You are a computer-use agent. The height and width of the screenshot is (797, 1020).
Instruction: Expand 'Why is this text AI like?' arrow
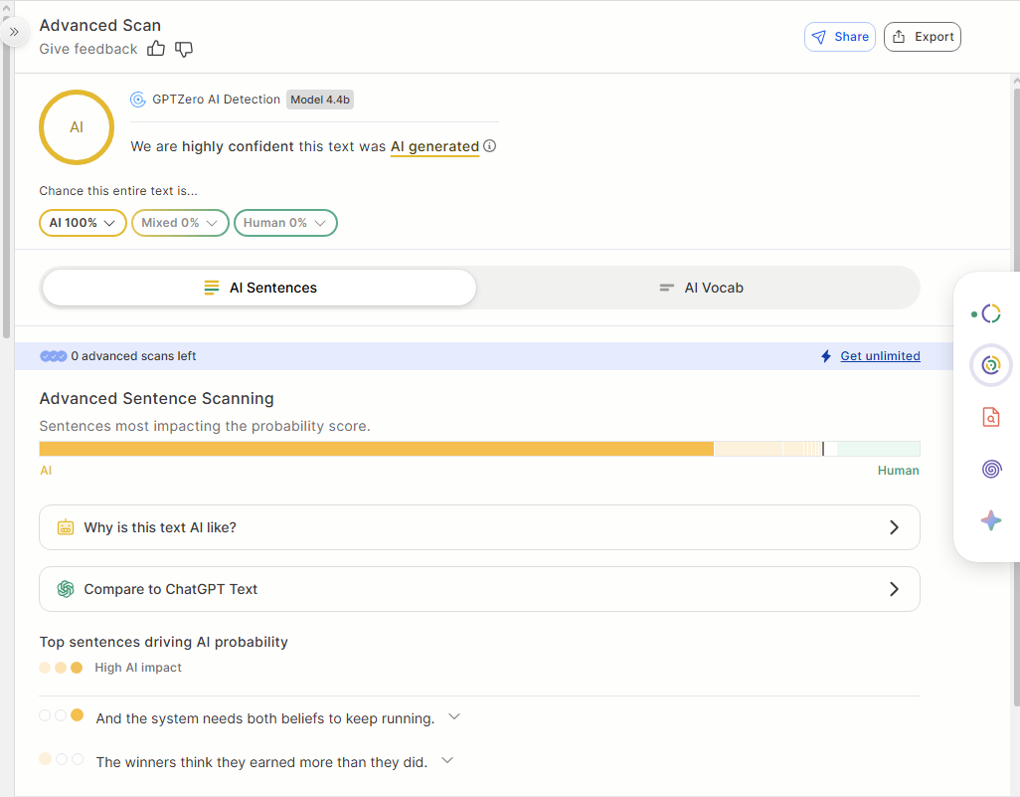click(x=895, y=527)
